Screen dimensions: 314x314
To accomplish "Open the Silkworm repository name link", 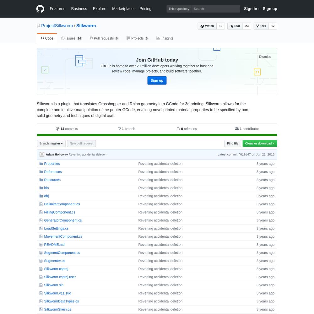I will pos(86,26).
